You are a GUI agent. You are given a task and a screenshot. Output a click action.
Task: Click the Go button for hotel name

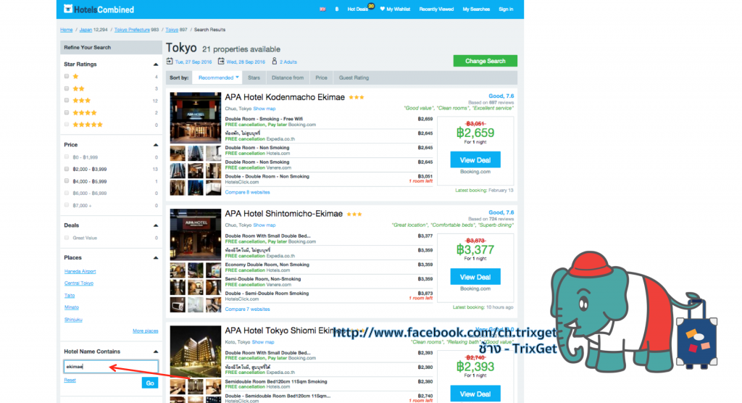point(150,383)
